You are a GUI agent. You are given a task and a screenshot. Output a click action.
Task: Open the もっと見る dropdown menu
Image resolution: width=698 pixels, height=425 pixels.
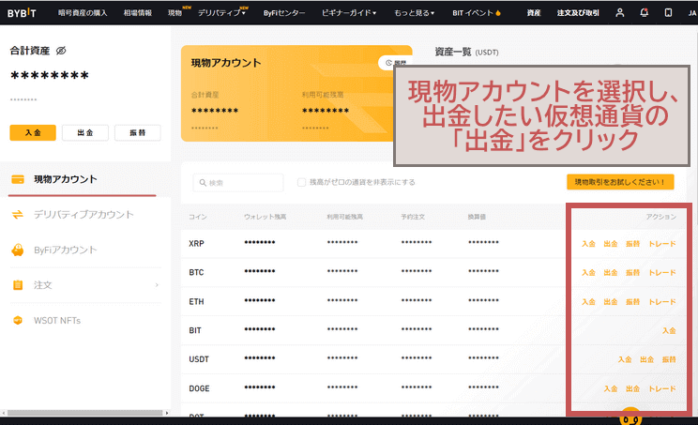[x=414, y=13]
